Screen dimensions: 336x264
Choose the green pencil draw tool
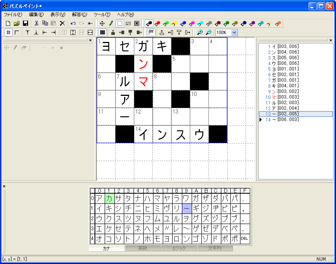point(111,23)
